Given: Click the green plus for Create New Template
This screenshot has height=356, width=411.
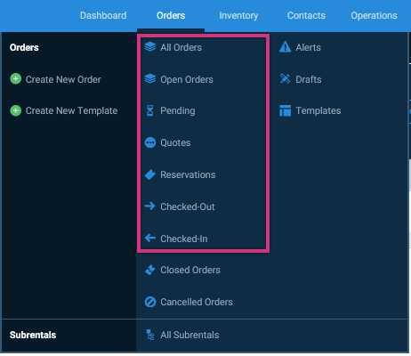Looking at the screenshot, I should pyautogui.click(x=16, y=110).
